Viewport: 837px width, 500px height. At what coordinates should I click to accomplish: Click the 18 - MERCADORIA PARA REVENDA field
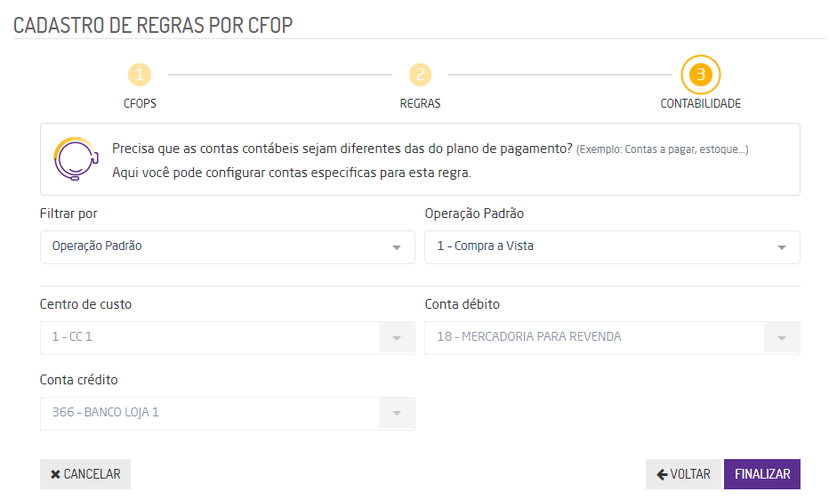[593, 338]
